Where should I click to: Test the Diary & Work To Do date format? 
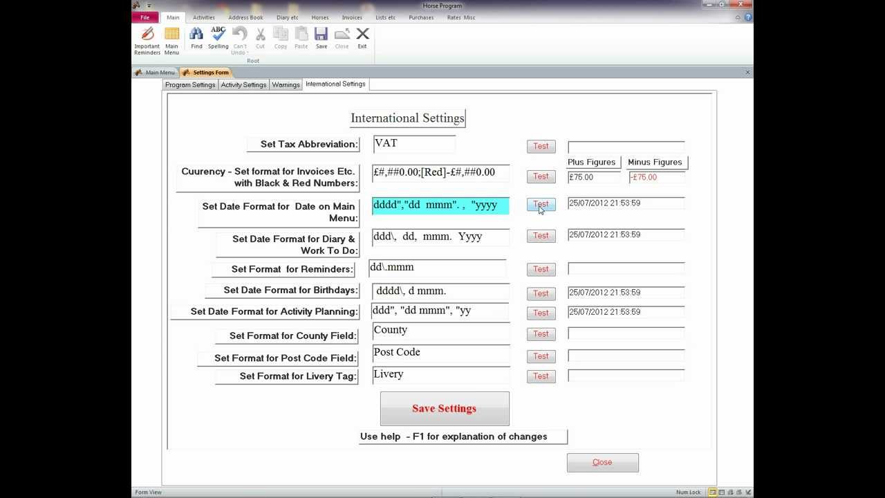[x=541, y=236]
